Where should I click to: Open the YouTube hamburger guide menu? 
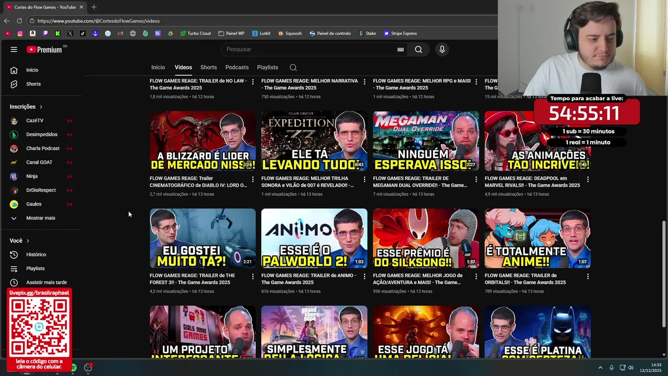(x=14, y=50)
